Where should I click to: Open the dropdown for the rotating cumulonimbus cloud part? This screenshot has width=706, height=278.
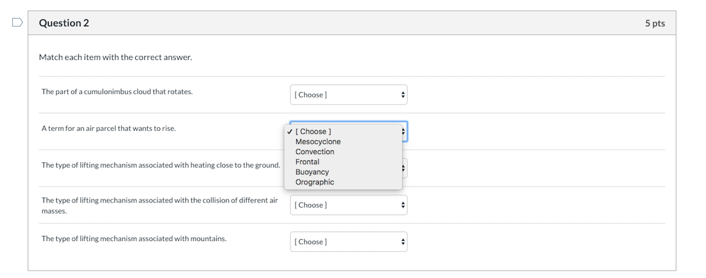tap(348, 95)
